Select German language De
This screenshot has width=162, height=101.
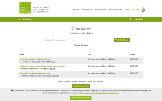click(x=133, y=10)
